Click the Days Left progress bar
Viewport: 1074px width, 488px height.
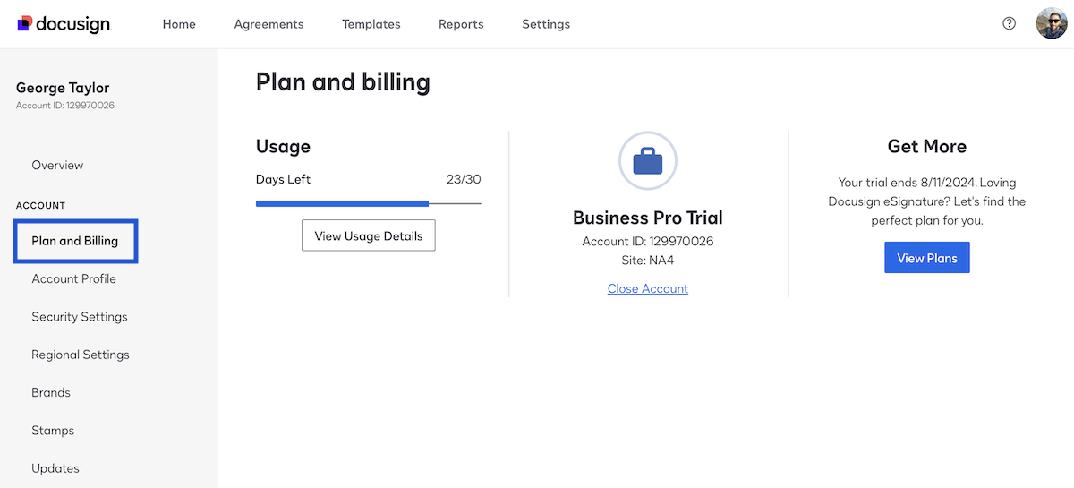[x=369, y=203]
